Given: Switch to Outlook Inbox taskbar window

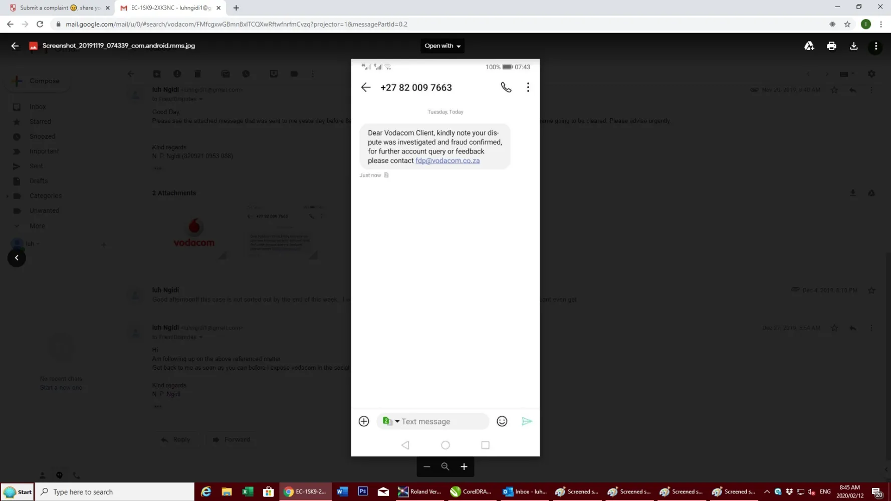Looking at the screenshot, I should (x=524, y=491).
